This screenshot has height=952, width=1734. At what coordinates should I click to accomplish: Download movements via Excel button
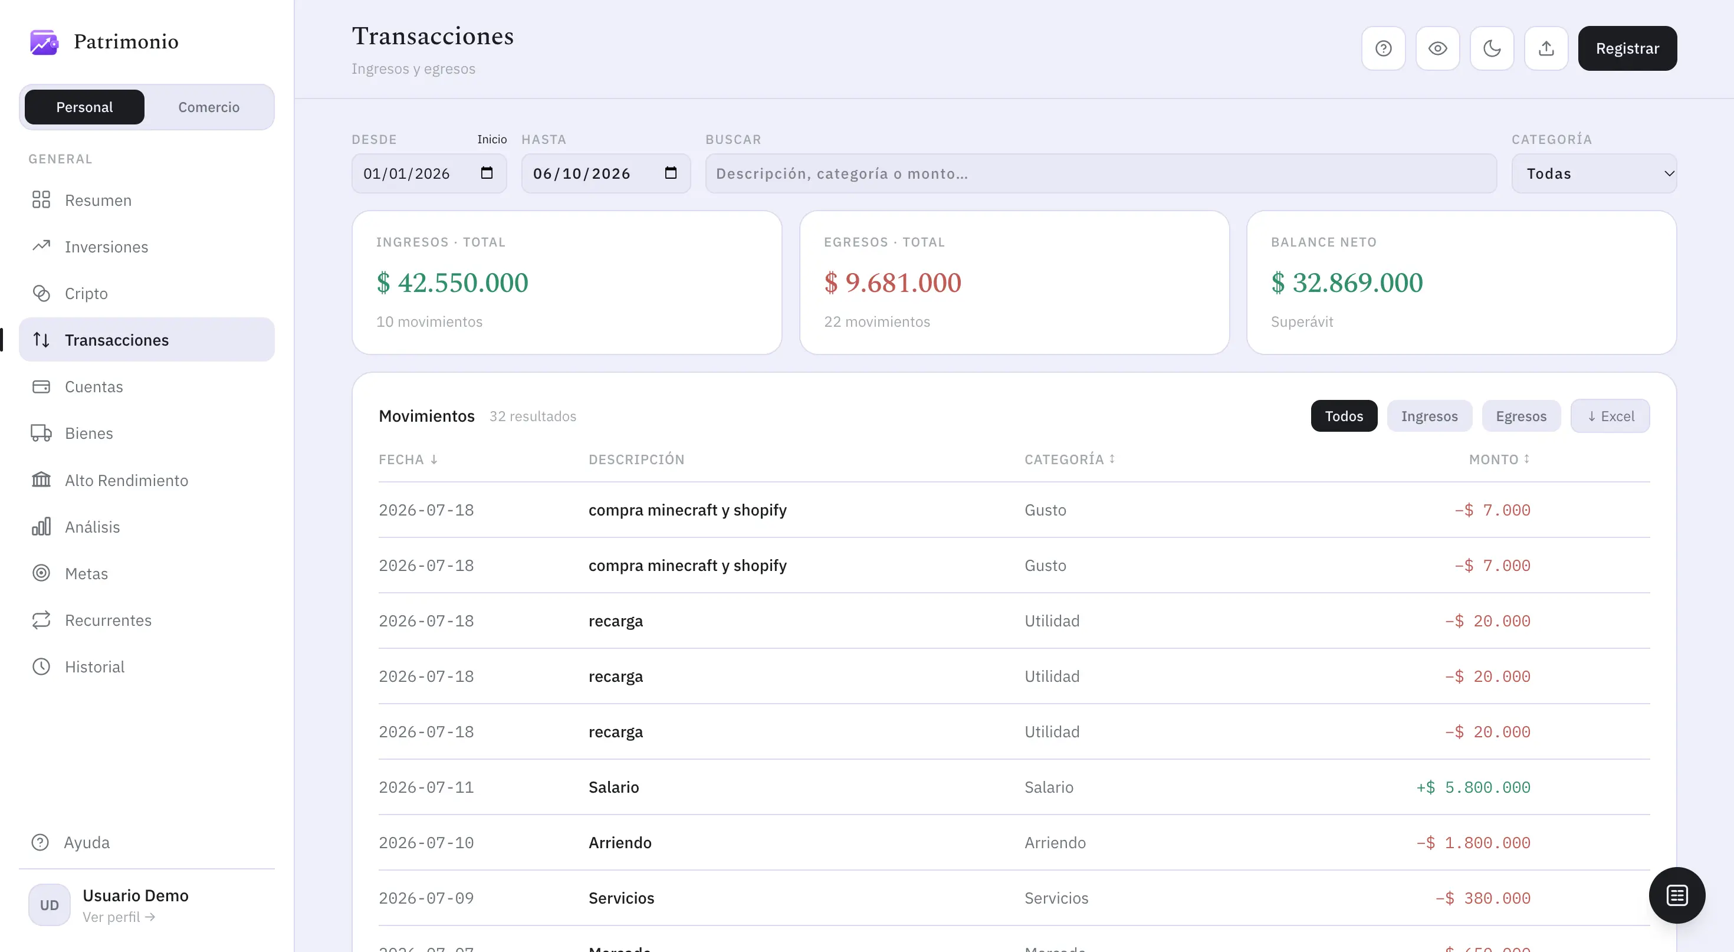[x=1610, y=416]
